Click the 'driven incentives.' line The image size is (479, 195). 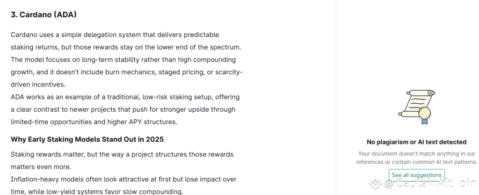tap(38, 85)
